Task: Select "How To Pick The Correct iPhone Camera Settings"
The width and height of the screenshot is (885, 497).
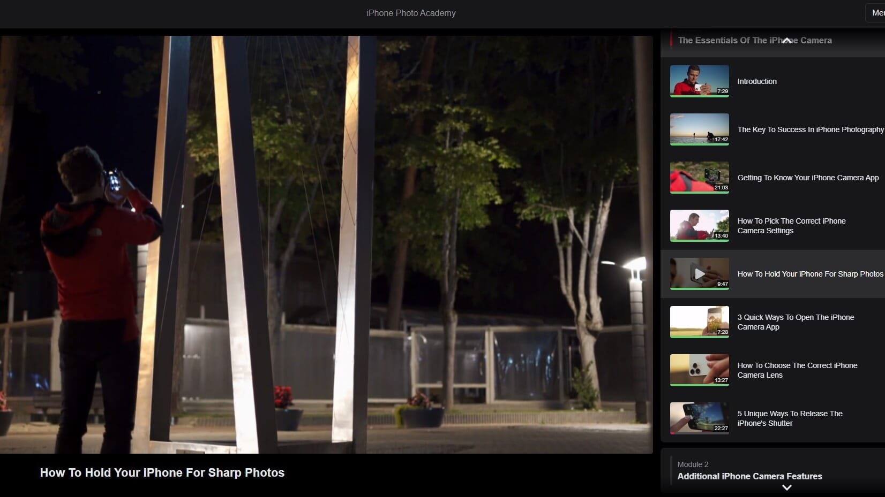Action: point(791,226)
